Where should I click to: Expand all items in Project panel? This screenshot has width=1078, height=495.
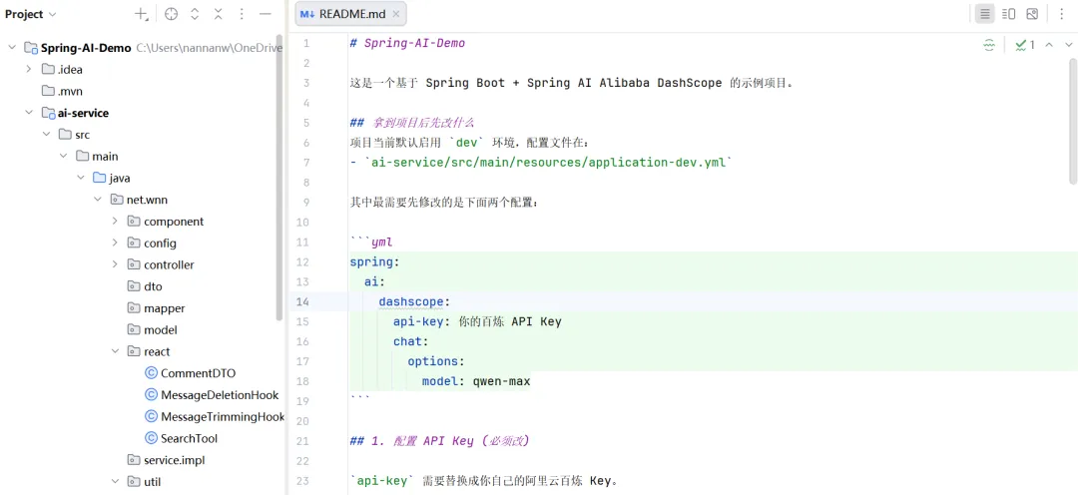[195, 14]
